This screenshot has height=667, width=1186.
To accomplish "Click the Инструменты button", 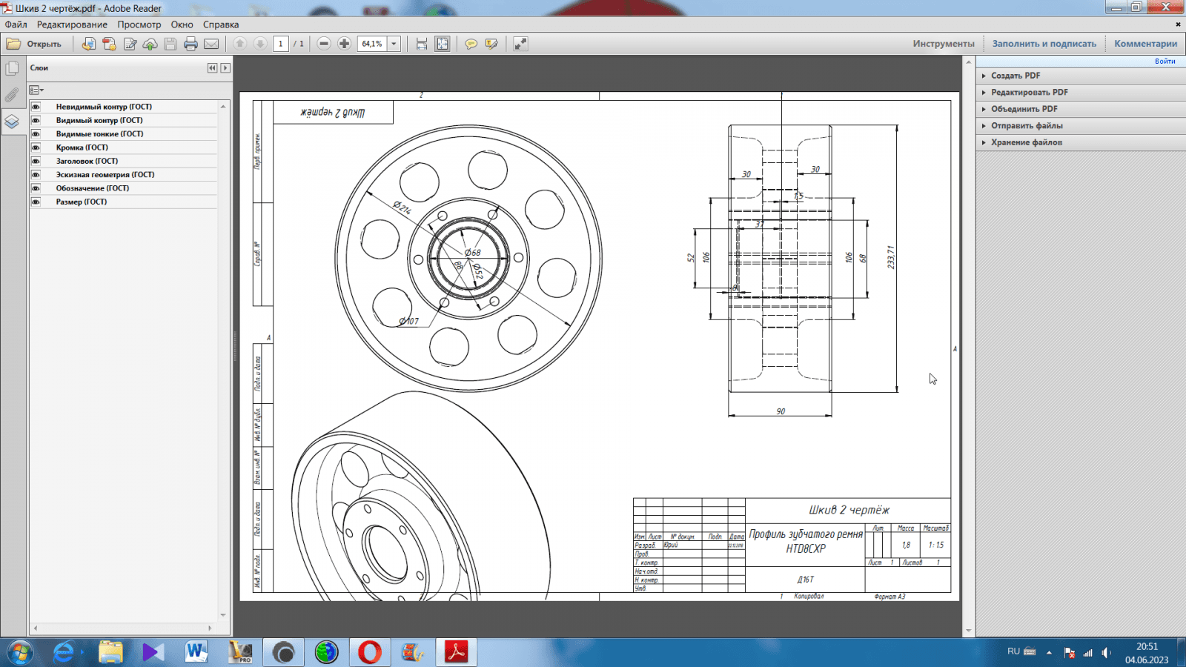I will tap(943, 44).
